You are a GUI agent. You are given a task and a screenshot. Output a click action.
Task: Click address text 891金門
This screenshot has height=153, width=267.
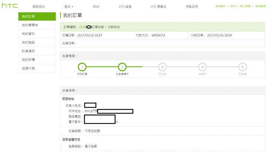(x=90, y=111)
